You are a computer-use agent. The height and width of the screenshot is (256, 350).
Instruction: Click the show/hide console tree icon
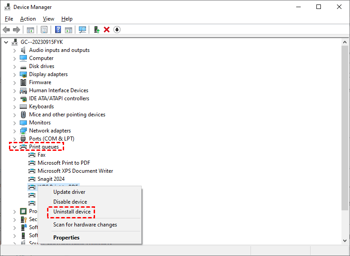pyautogui.click(x=30, y=30)
